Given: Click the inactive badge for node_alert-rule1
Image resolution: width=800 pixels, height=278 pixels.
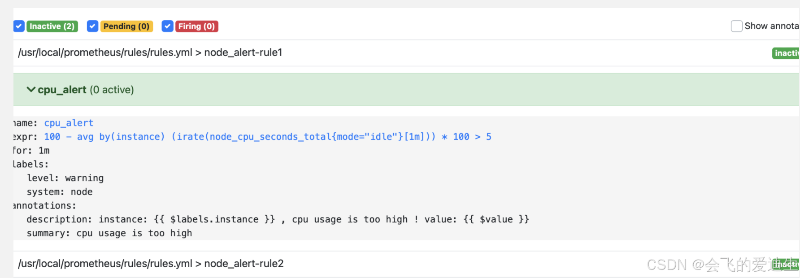Looking at the screenshot, I should point(786,53).
